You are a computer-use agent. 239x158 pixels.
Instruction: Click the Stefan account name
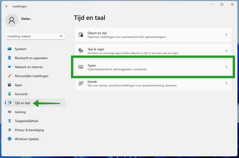(26, 19)
